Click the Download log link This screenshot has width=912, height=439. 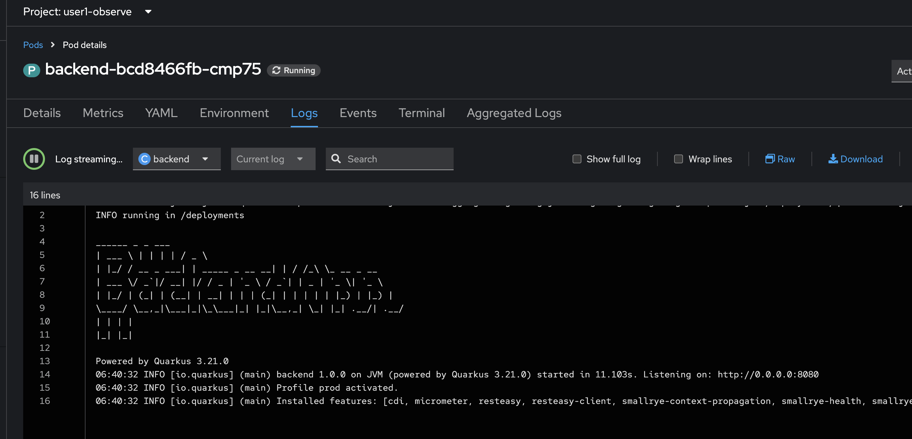click(855, 159)
